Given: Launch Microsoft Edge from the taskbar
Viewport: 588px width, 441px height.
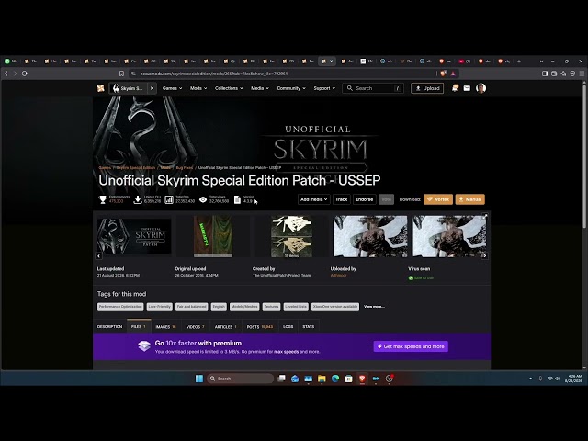Looking at the screenshot, I should (335, 379).
